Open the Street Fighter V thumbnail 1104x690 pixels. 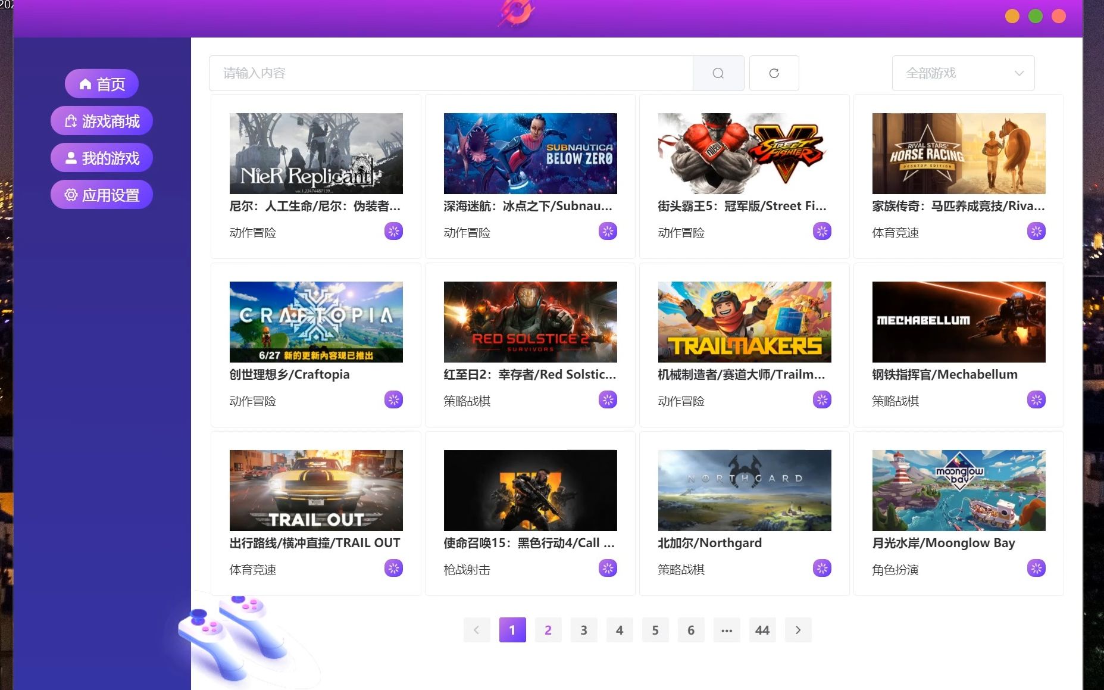coord(745,154)
